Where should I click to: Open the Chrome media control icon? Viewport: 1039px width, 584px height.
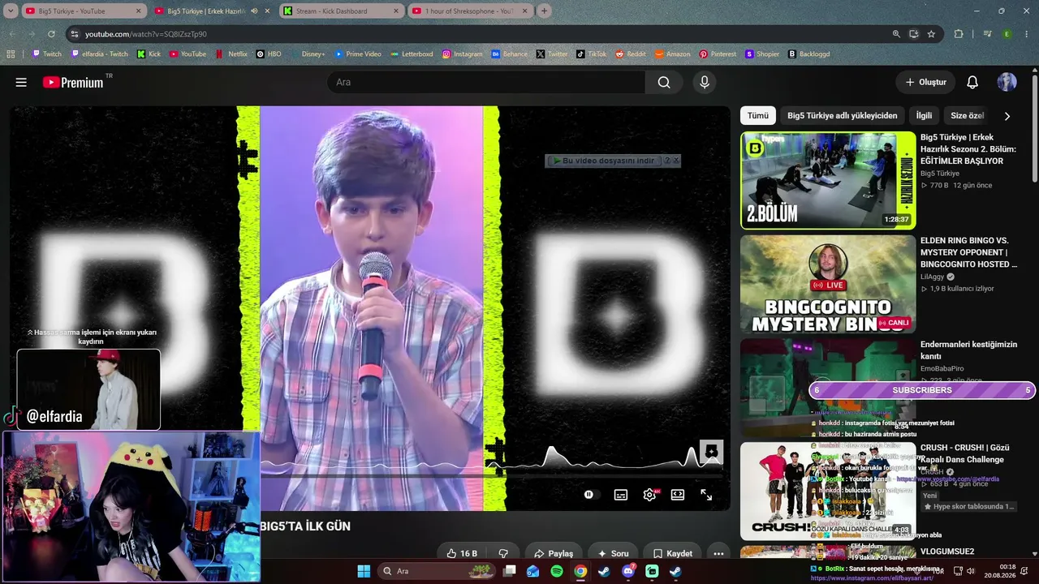(x=987, y=34)
